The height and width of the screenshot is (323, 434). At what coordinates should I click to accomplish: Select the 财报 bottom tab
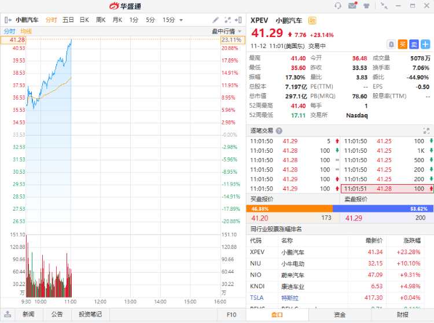pos(402,315)
